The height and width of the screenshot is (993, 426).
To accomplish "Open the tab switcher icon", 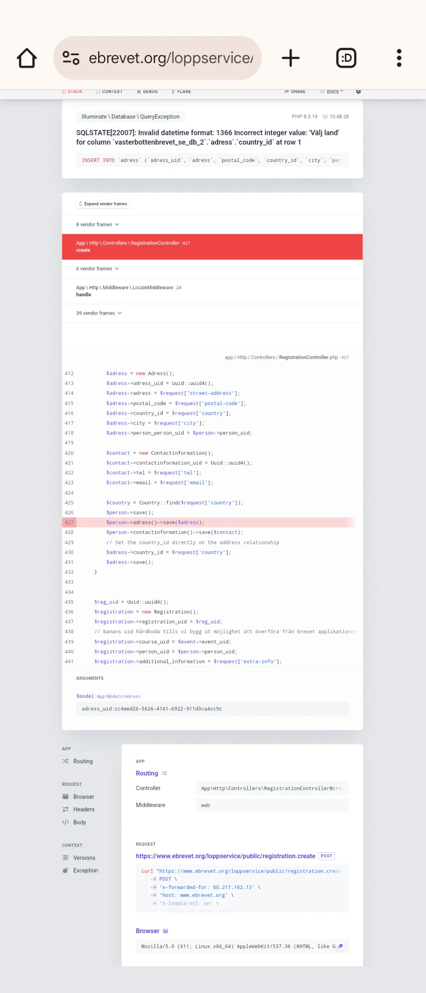I will point(346,58).
